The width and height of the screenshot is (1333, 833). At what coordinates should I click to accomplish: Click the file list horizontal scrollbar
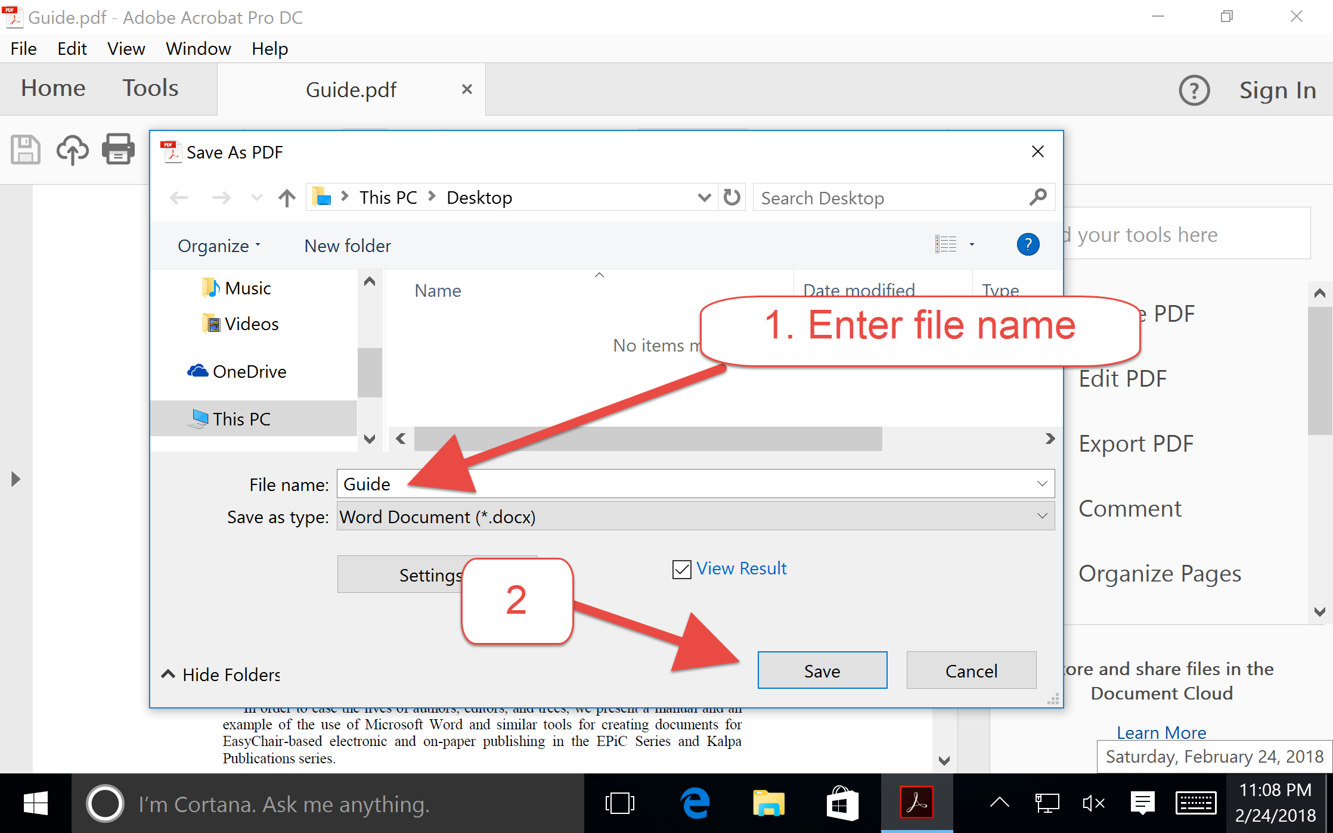point(648,439)
